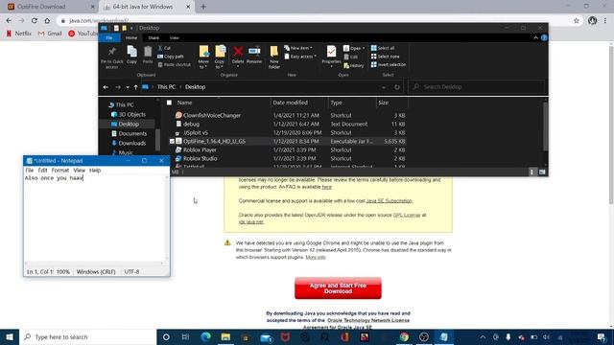Viewport: 614px width, 345px height.
Task: Open Oracle Technology Network License link
Action: [368, 320]
